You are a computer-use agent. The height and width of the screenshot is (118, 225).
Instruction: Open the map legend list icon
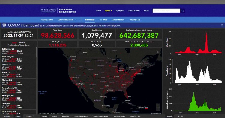tap(158, 52)
